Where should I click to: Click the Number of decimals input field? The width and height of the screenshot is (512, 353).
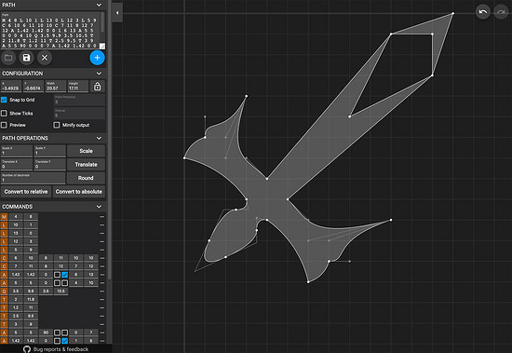(33, 178)
